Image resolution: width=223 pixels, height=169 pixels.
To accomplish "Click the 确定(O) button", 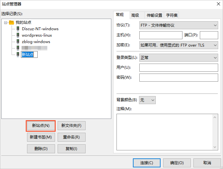I will point(177,163).
